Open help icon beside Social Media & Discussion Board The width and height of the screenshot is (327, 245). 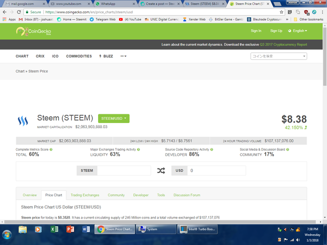pos(288,150)
